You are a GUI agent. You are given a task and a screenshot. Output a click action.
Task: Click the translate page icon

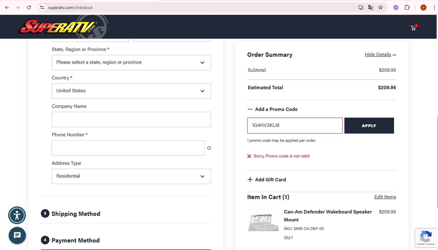coord(371,8)
